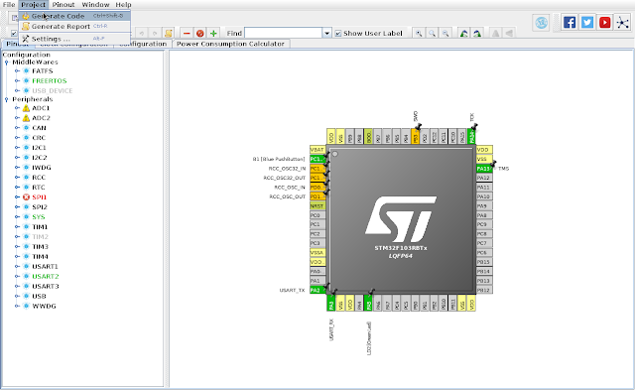Image resolution: width=635 pixels, height=390 pixels.
Task: Click the zoom in magnifier icon
Action: point(419,33)
